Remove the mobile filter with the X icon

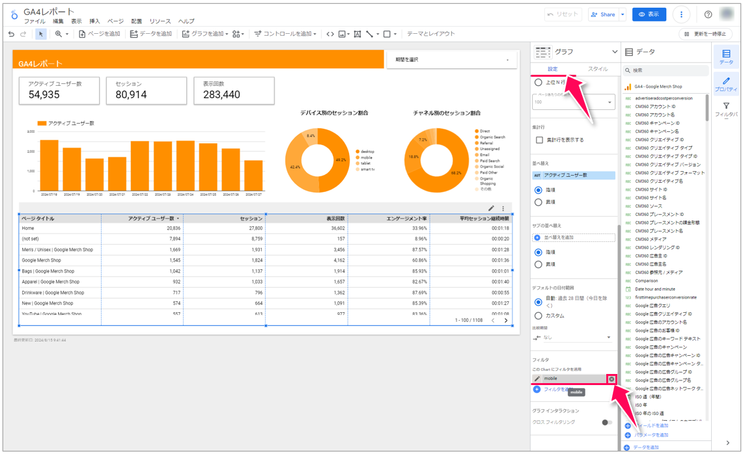tap(611, 379)
